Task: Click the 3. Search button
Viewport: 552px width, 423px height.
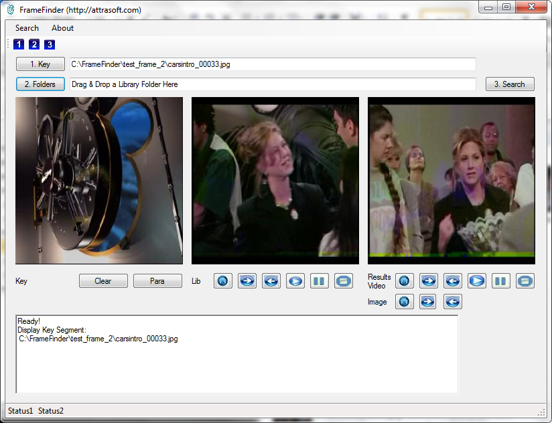Action: coord(510,84)
